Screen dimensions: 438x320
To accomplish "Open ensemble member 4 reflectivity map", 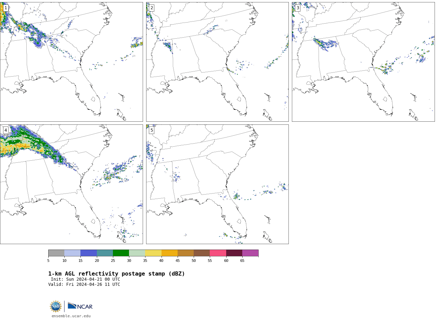I will [x=71, y=184].
